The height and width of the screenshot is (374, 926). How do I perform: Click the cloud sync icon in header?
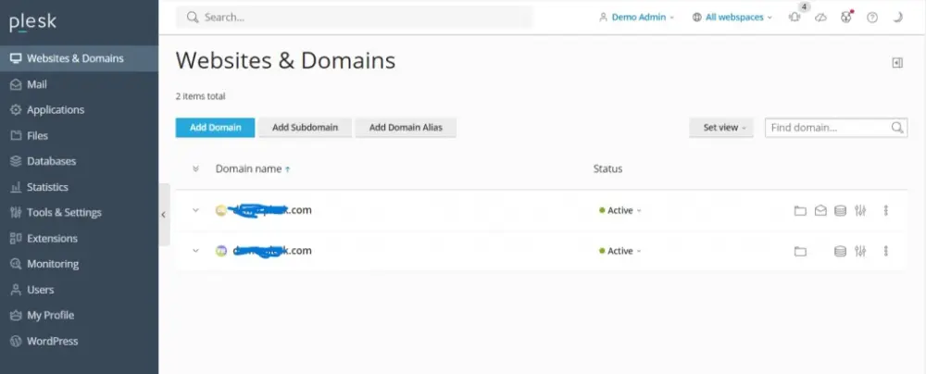(x=820, y=18)
